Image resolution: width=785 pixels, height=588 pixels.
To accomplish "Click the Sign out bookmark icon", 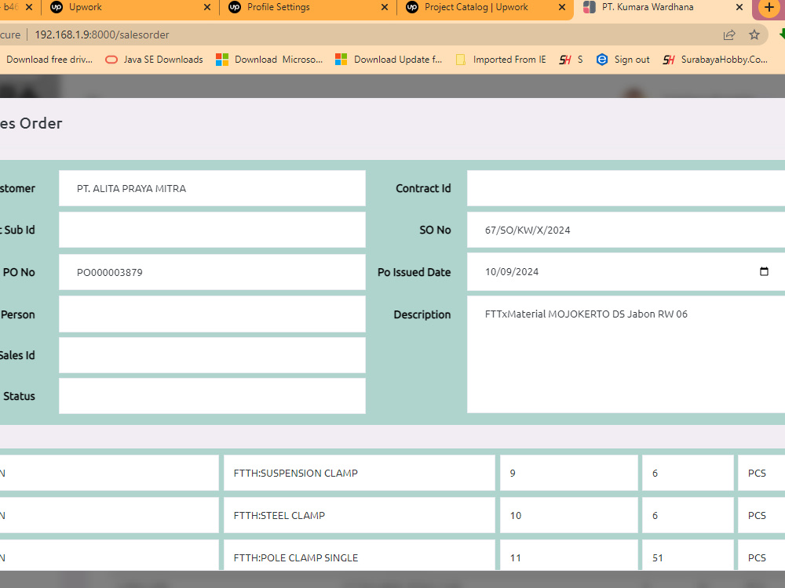I will [601, 59].
